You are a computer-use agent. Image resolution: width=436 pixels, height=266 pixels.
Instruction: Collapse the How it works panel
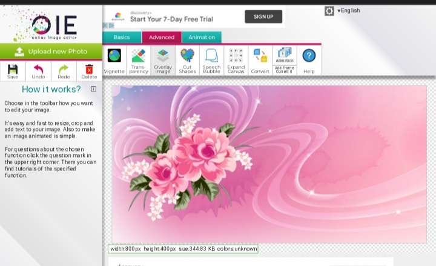tap(93, 89)
